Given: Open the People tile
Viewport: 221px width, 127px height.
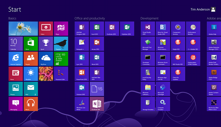Looking at the screenshot, I should [x=31, y=59].
